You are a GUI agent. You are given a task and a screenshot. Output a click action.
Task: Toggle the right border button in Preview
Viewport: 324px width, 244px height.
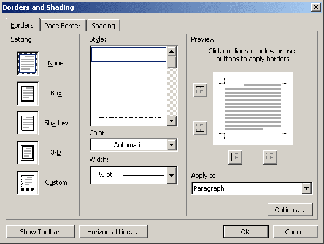pyautogui.click(x=270, y=158)
